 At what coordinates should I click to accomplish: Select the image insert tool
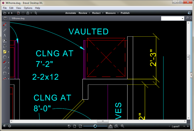click(5, 41)
